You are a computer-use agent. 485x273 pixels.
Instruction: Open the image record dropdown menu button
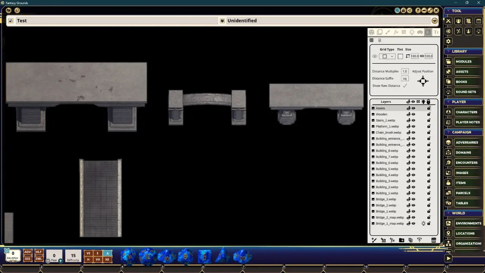click(435, 21)
